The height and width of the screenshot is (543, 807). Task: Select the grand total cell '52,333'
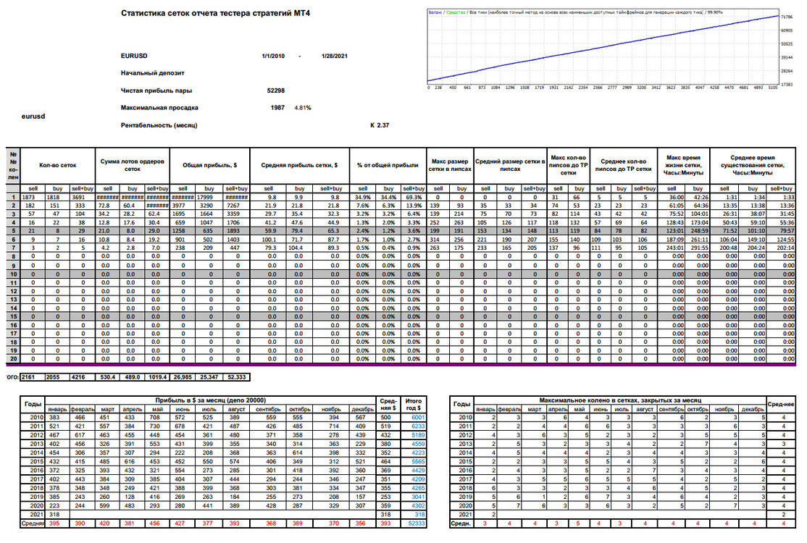(236, 377)
